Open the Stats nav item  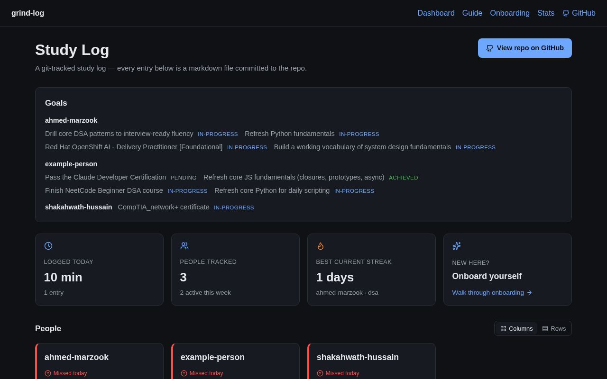[x=546, y=13]
